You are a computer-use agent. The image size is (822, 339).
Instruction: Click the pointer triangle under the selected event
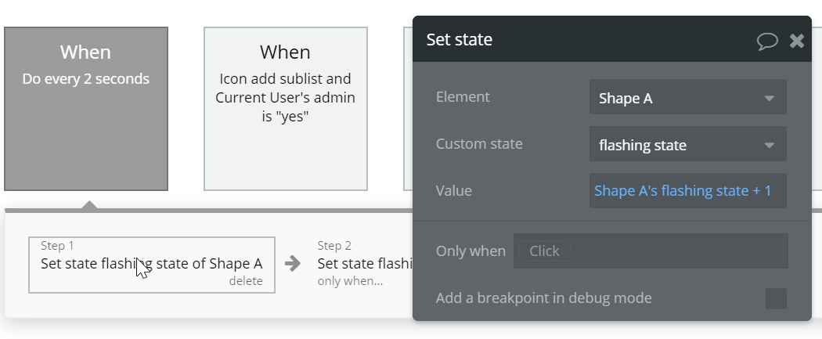pyautogui.click(x=89, y=205)
